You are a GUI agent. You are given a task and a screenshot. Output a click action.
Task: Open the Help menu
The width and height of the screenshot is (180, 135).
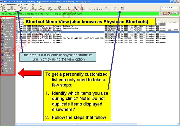(33, 5)
